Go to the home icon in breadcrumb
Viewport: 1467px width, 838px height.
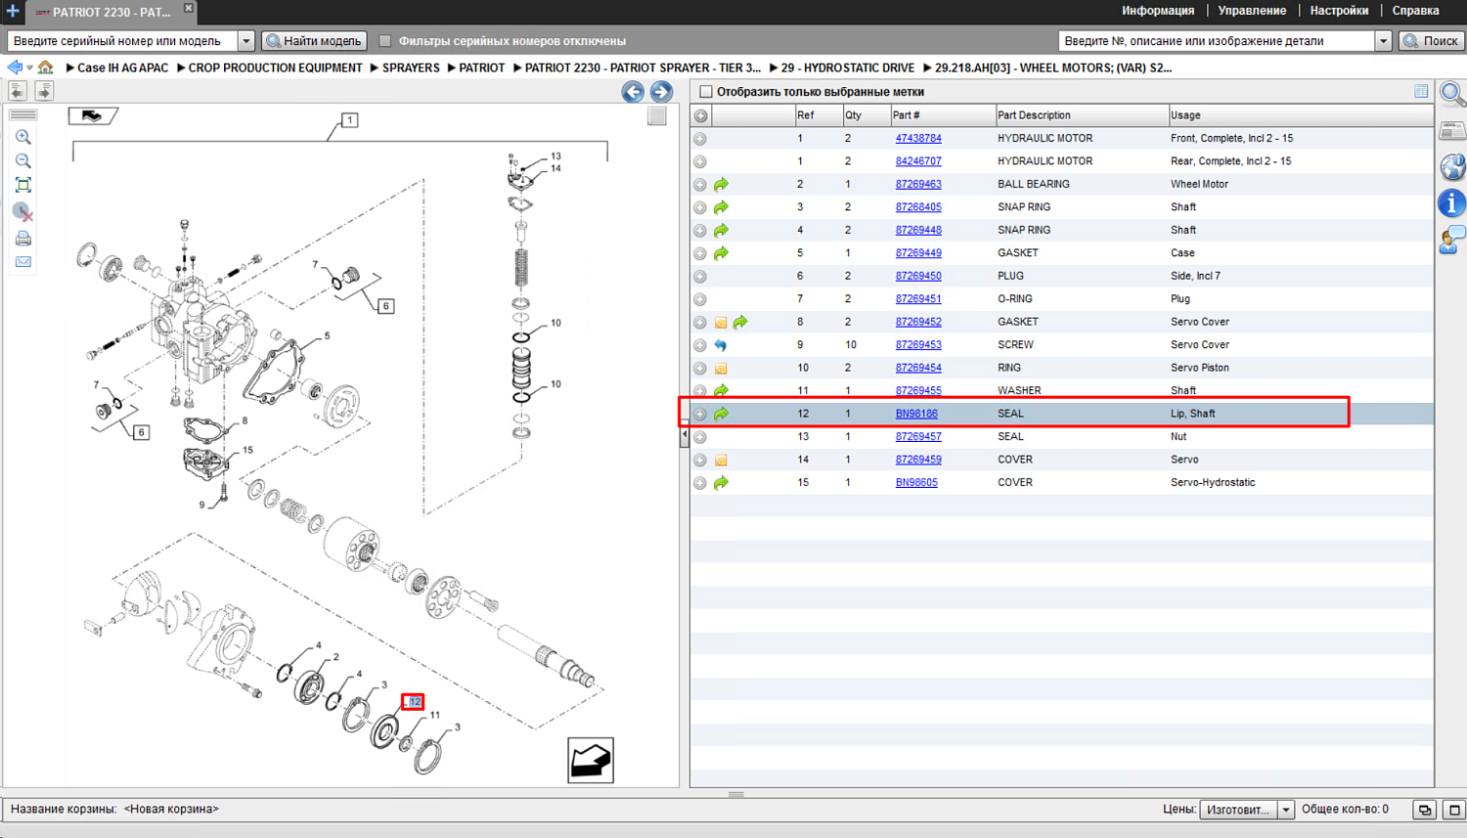(x=46, y=67)
